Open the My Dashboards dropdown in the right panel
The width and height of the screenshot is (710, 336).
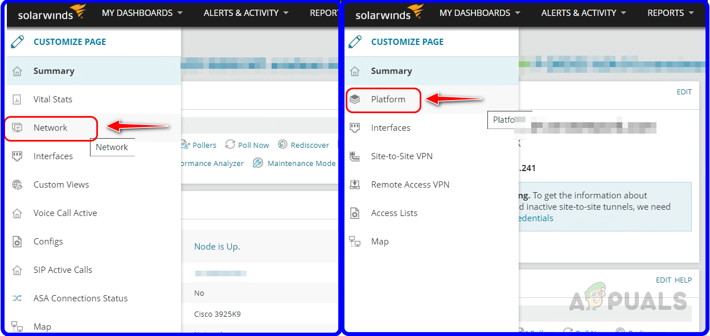coord(480,13)
